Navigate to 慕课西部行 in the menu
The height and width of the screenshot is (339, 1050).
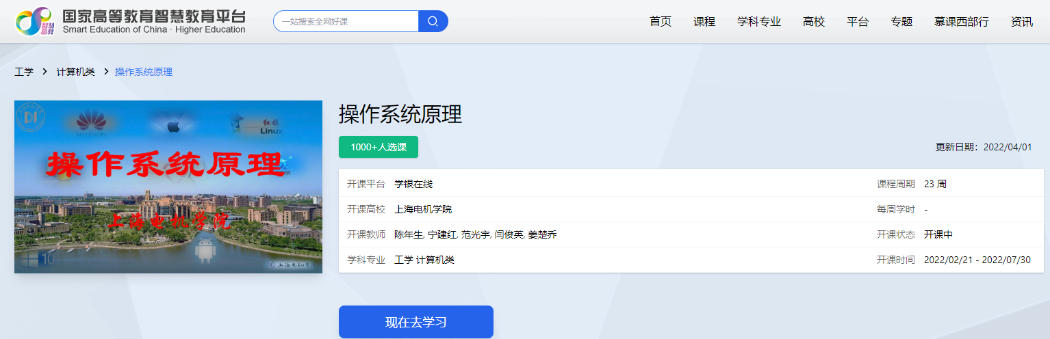(x=962, y=22)
